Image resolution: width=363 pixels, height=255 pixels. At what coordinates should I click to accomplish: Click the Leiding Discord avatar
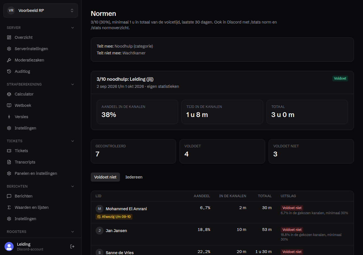click(x=9, y=246)
